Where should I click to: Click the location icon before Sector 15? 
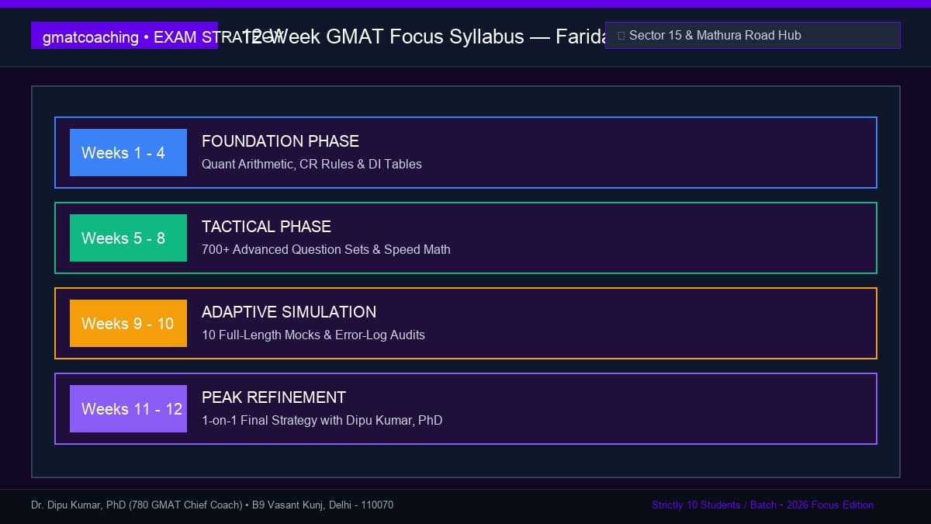point(621,36)
